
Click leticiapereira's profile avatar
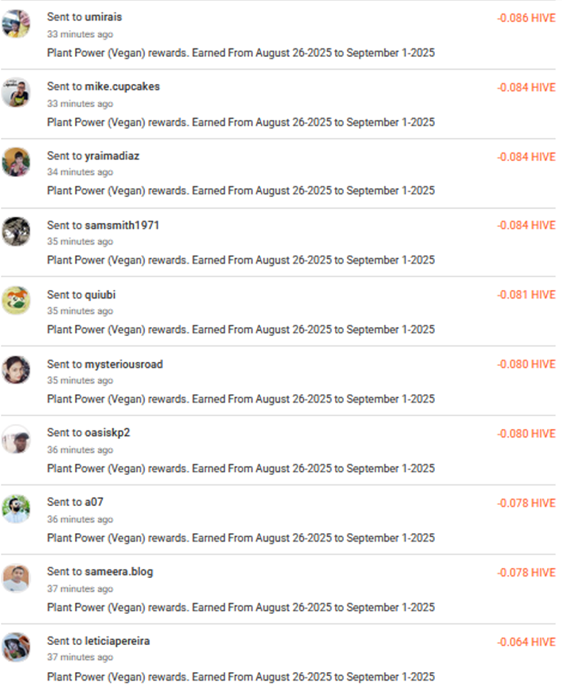click(x=16, y=647)
